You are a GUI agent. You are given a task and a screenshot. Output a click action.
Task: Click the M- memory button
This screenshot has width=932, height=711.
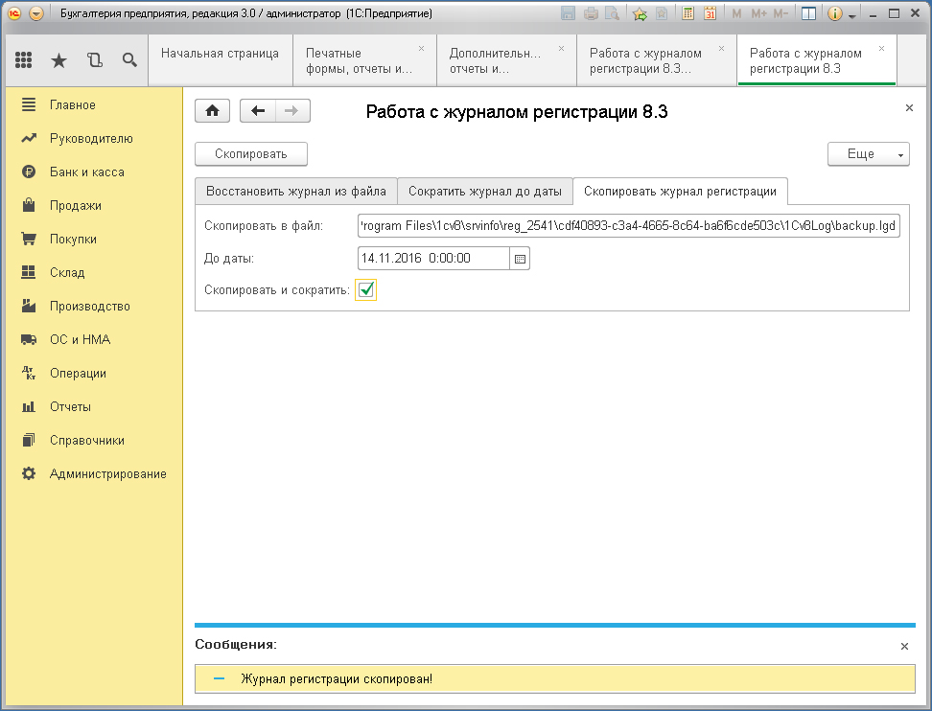781,13
